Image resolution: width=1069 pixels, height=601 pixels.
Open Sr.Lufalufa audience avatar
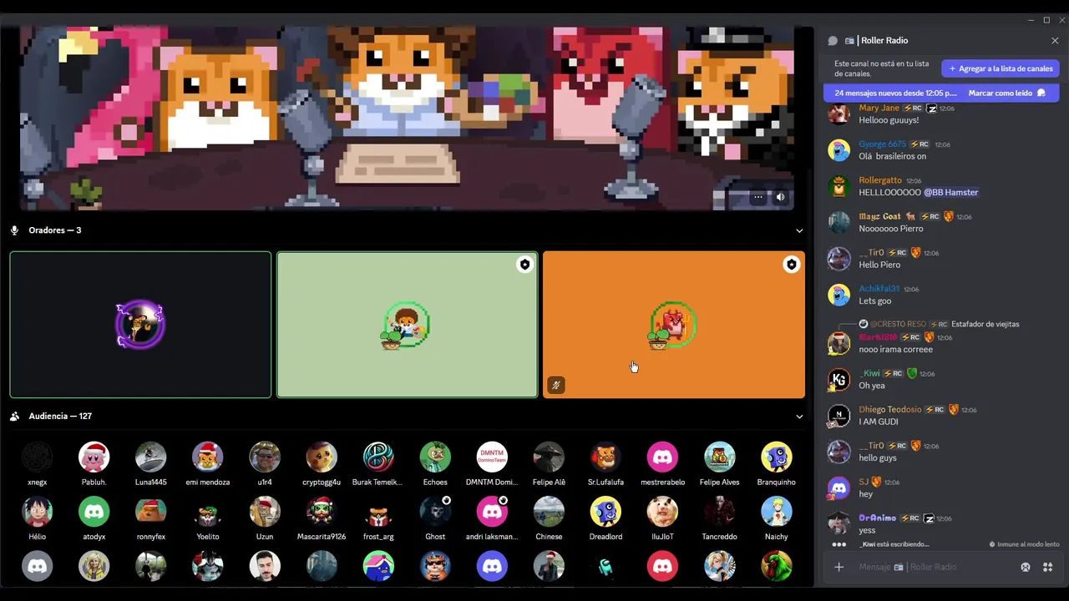click(605, 457)
